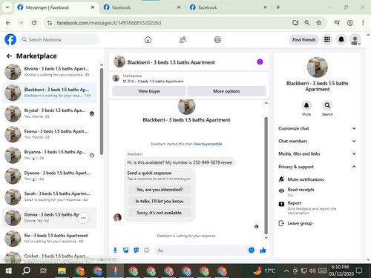Switch to the second Facebook browser tab

point(142,7)
